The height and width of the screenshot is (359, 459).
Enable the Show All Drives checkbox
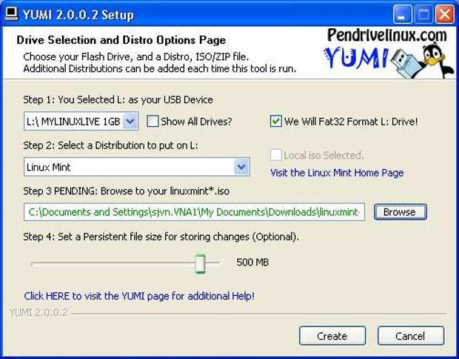pyautogui.click(x=153, y=121)
